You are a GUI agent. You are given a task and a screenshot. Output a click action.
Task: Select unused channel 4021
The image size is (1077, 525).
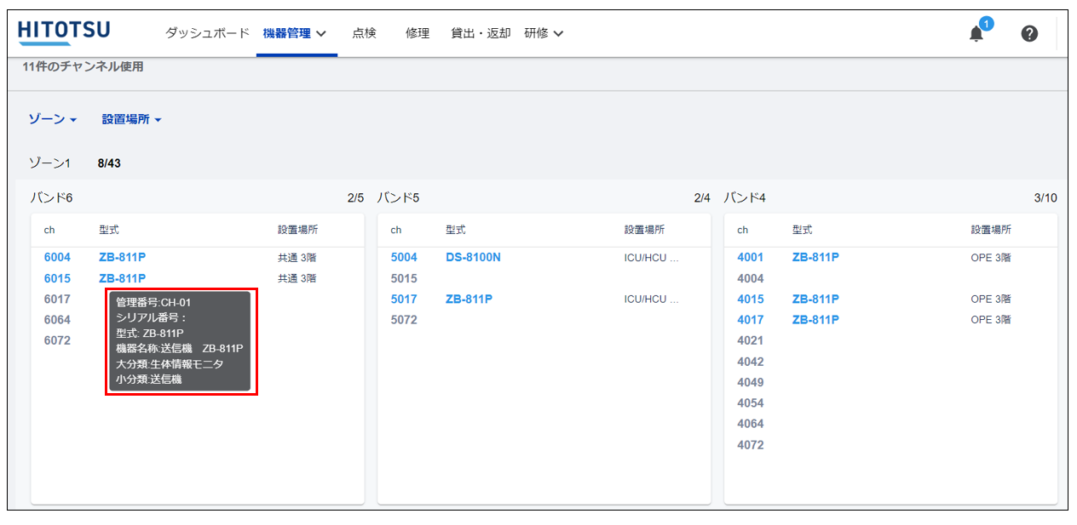[751, 340]
